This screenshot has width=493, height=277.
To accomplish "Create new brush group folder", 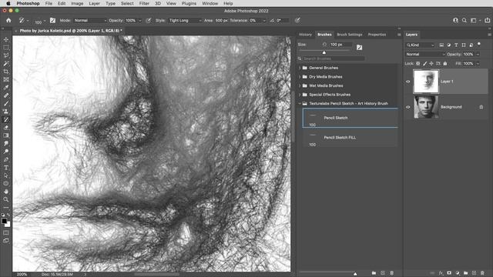I will tap(374, 273).
